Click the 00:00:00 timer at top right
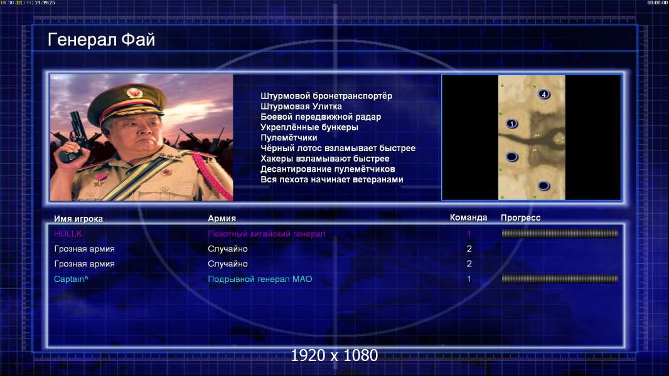 [x=658, y=3]
